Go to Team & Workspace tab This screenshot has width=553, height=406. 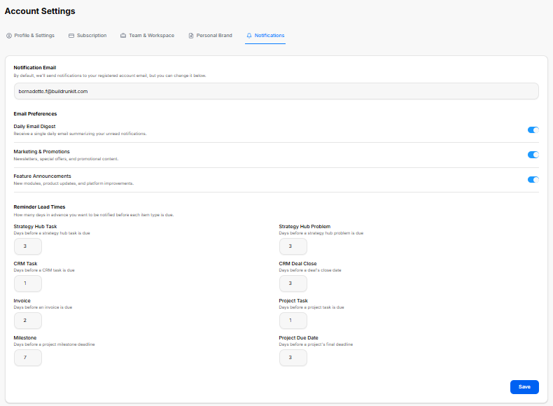(148, 36)
